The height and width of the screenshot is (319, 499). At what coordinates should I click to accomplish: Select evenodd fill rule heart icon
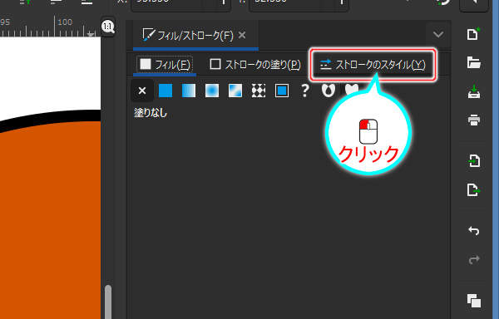pyautogui.click(x=329, y=90)
